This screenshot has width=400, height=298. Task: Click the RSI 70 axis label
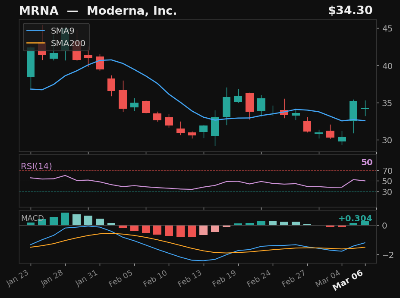[387, 171]
